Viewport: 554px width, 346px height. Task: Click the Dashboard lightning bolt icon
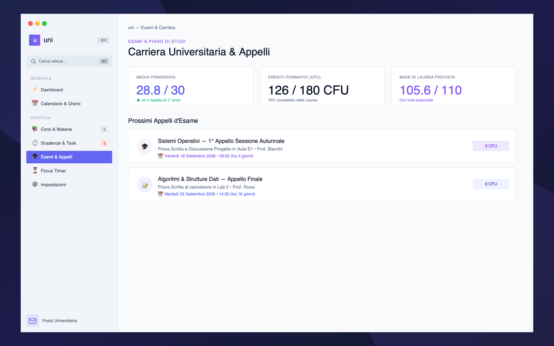(x=35, y=90)
